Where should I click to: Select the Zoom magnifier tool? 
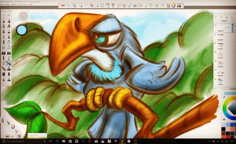click(x=74, y=6)
